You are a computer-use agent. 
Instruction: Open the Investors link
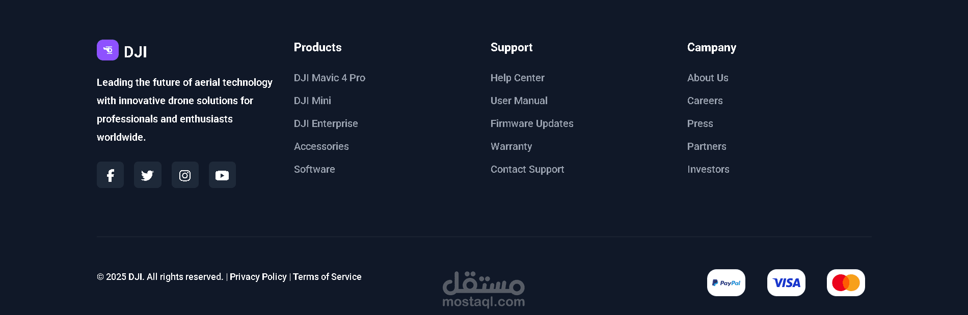tap(708, 169)
